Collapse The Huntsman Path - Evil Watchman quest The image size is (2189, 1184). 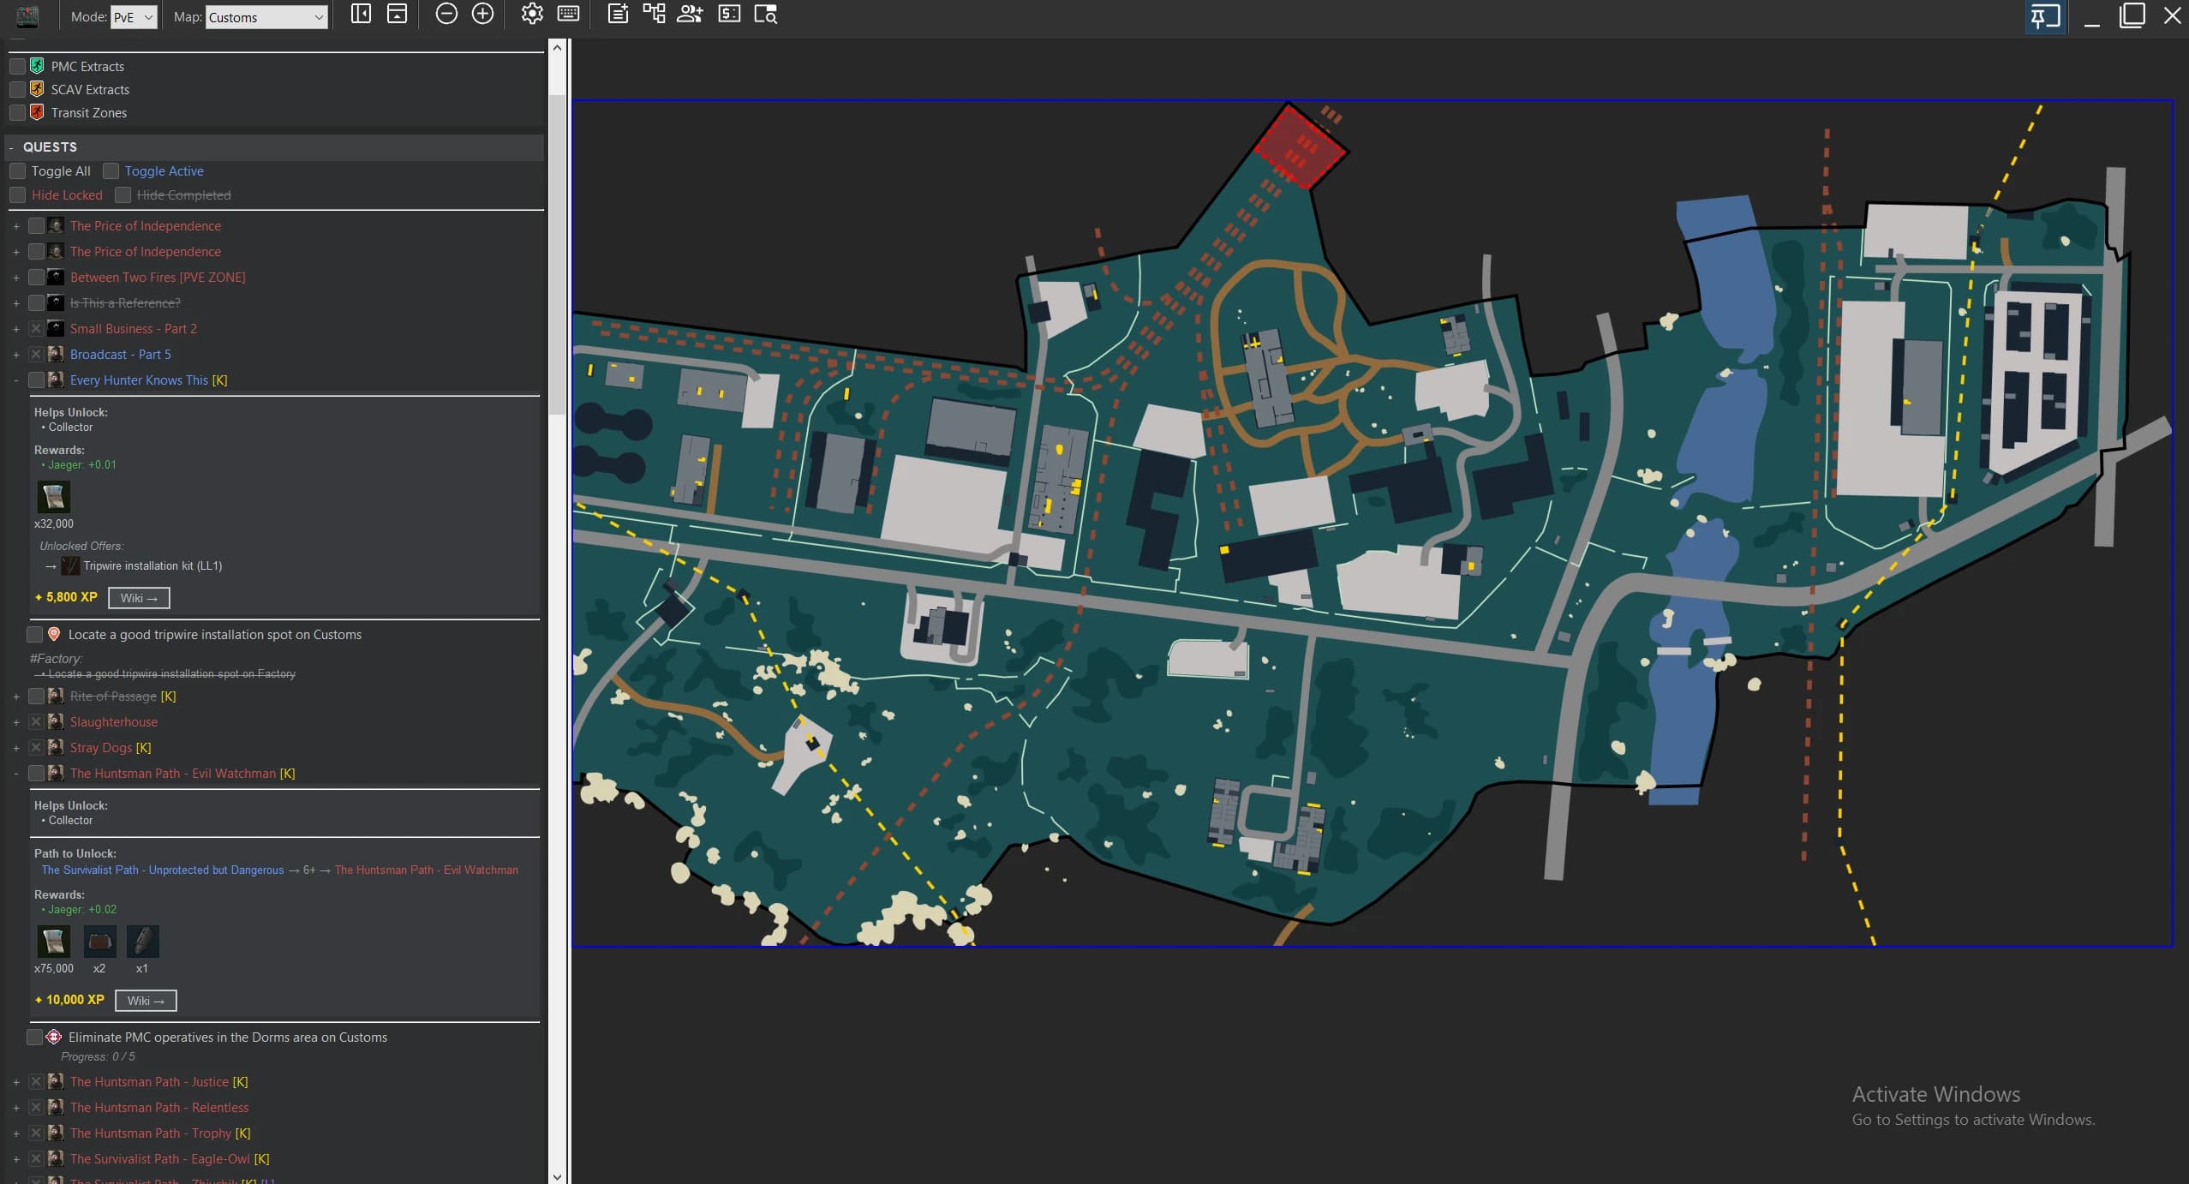15,774
